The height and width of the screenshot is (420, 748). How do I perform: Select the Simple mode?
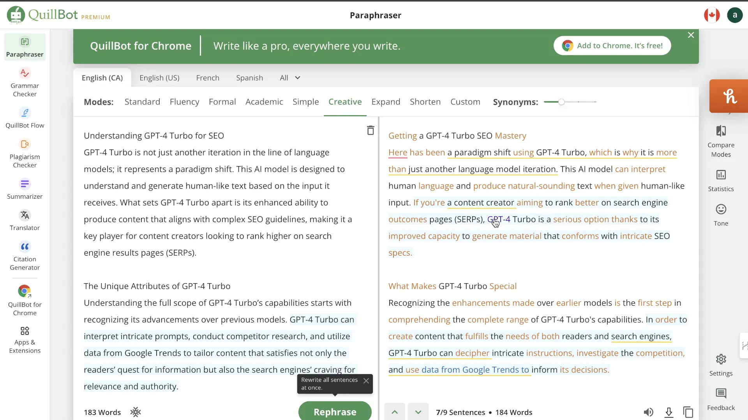pos(305,102)
